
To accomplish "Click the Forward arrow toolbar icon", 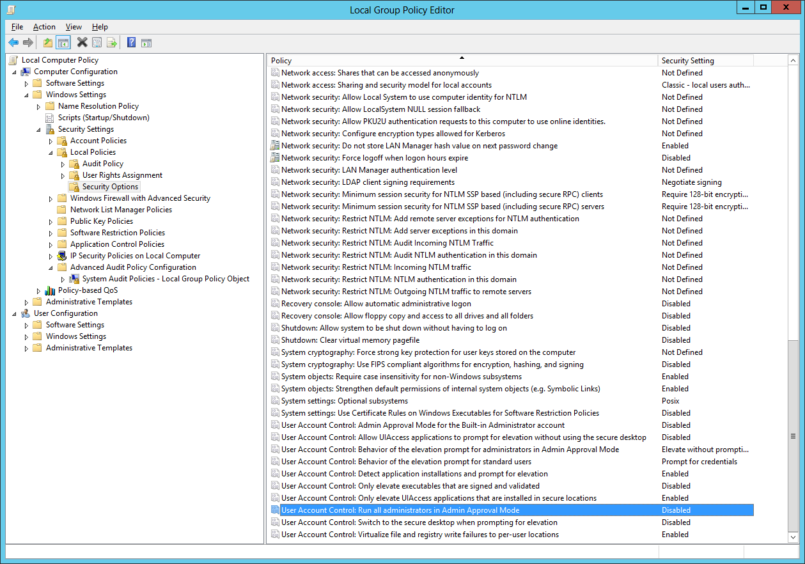I will 28,43.
